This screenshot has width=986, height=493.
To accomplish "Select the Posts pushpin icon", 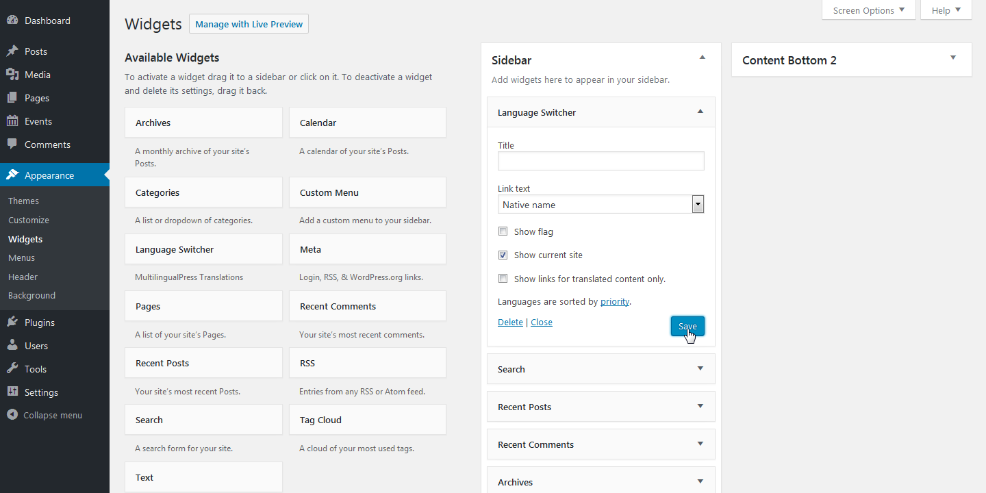I will click(14, 51).
